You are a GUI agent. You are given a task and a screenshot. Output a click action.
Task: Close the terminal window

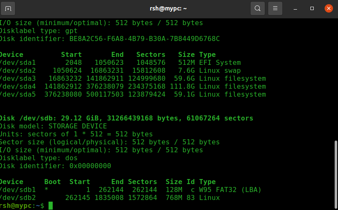329,8
